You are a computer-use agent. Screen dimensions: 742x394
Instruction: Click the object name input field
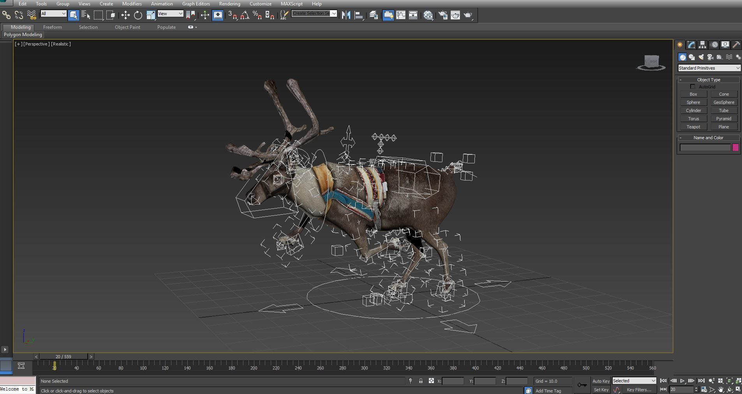[x=705, y=147]
